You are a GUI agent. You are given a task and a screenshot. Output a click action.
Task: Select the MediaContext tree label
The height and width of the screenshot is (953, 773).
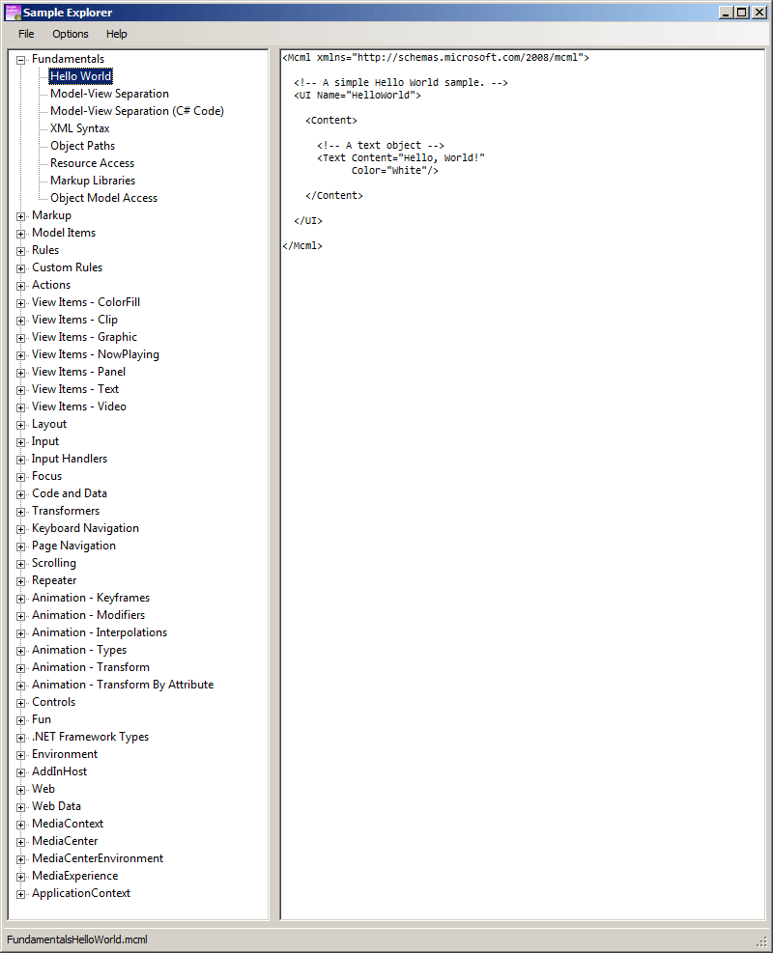coord(68,824)
